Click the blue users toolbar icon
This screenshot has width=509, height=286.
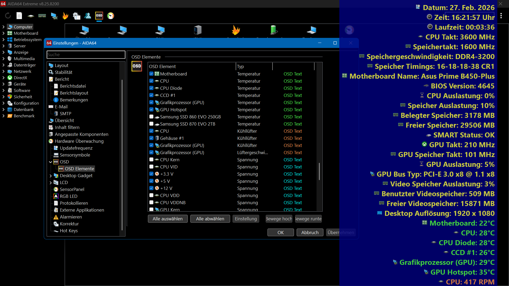point(88,16)
